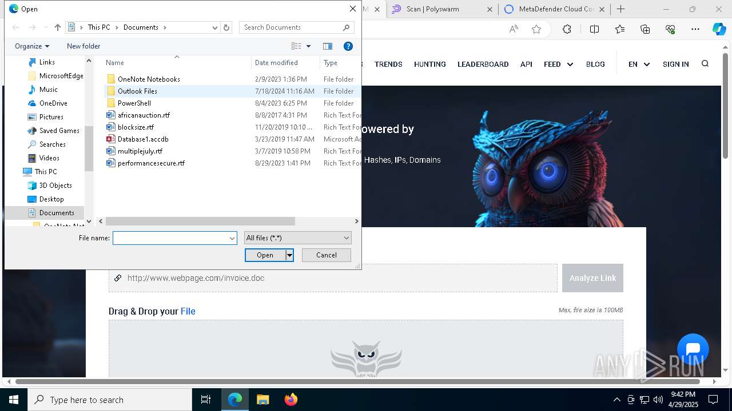Expand the address bar history dropdown
Viewport: 732px width, 411px height.
215,27
